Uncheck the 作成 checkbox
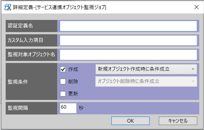Screen dimensions: 204x130 click(x=63, y=69)
